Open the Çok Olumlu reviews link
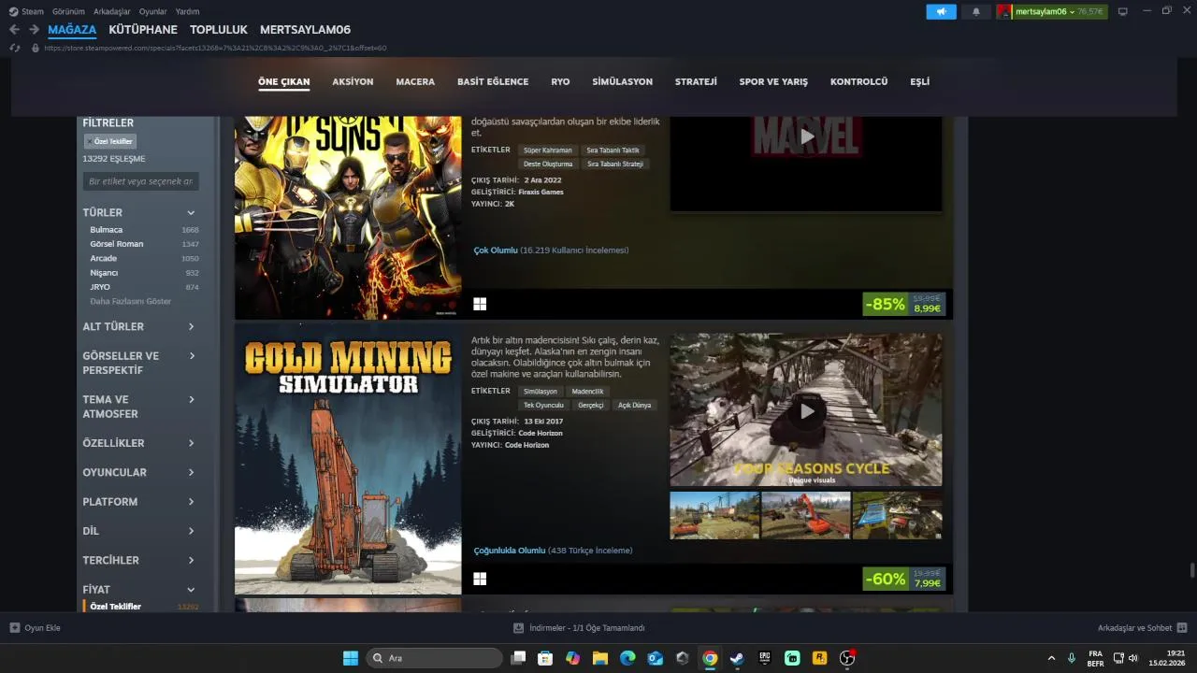The height and width of the screenshot is (673, 1197). [496, 251]
